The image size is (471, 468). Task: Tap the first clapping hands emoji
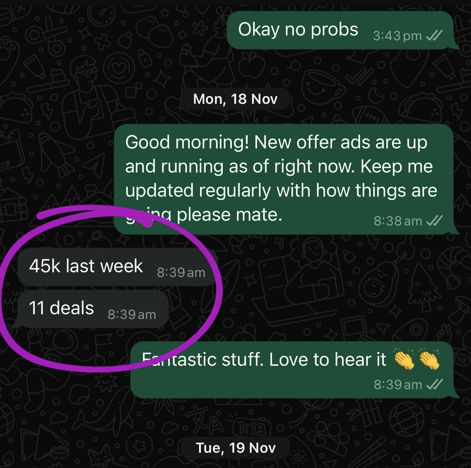(404, 359)
